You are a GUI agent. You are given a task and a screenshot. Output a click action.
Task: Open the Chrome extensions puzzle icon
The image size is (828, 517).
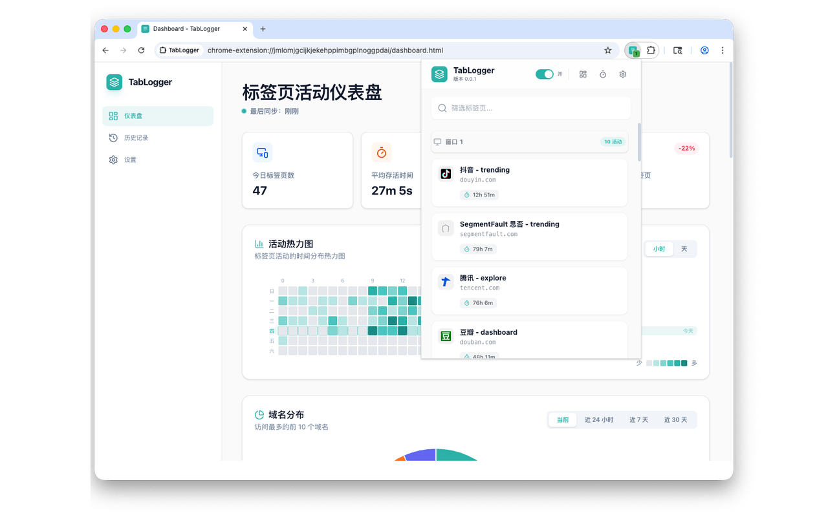point(651,50)
